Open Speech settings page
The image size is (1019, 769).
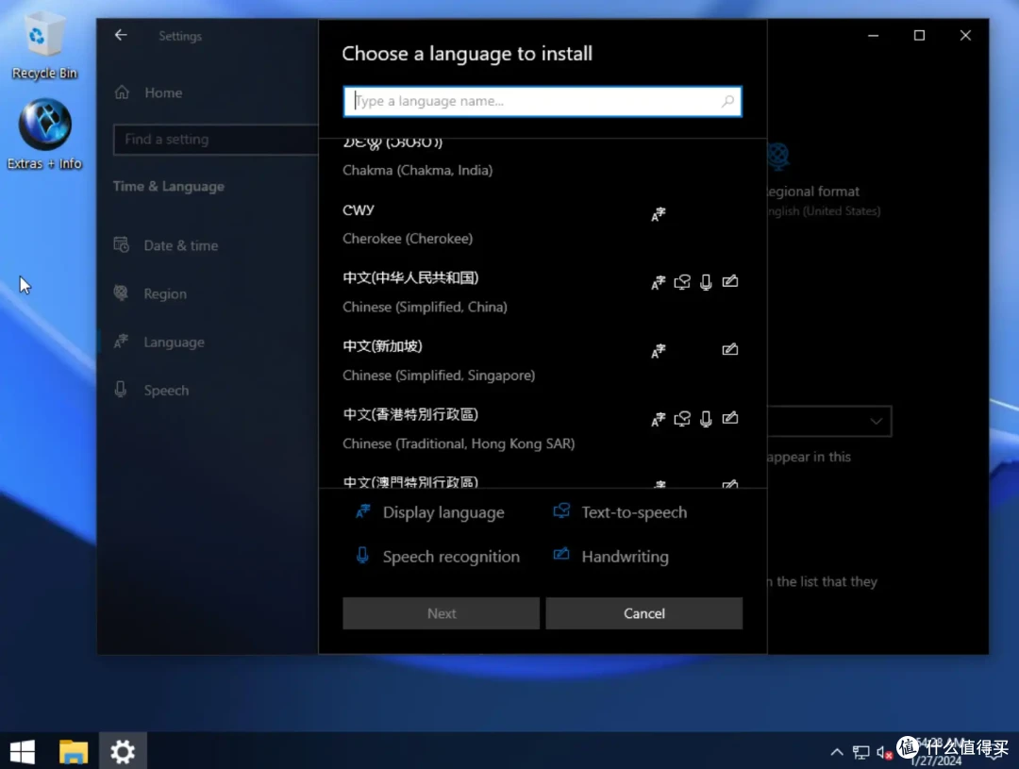click(166, 390)
